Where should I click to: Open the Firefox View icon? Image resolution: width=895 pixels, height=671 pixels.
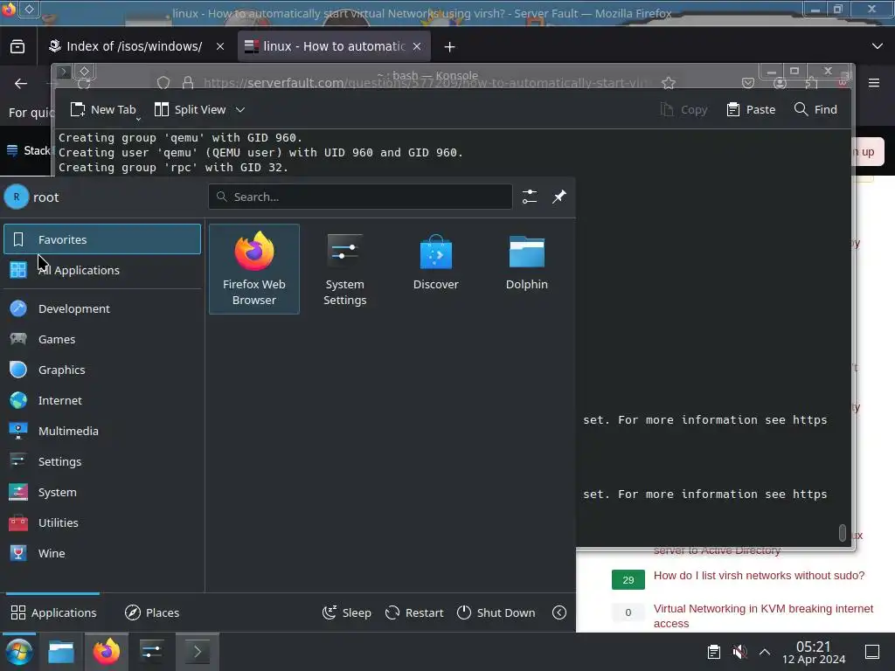(x=17, y=47)
